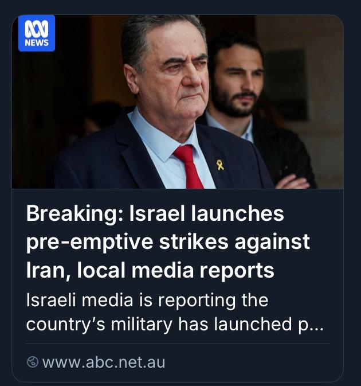The width and height of the screenshot is (361, 386).
Task: Click the yellow ribbon pin on the lapel
Action: point(220,165)
